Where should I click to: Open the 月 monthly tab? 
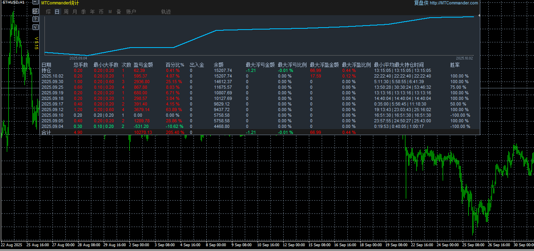(75, 12)
